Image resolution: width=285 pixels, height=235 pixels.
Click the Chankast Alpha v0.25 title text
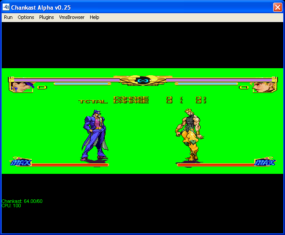click(41, 7)
